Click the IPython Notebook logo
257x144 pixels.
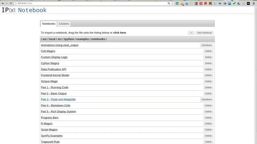(24, 10)
